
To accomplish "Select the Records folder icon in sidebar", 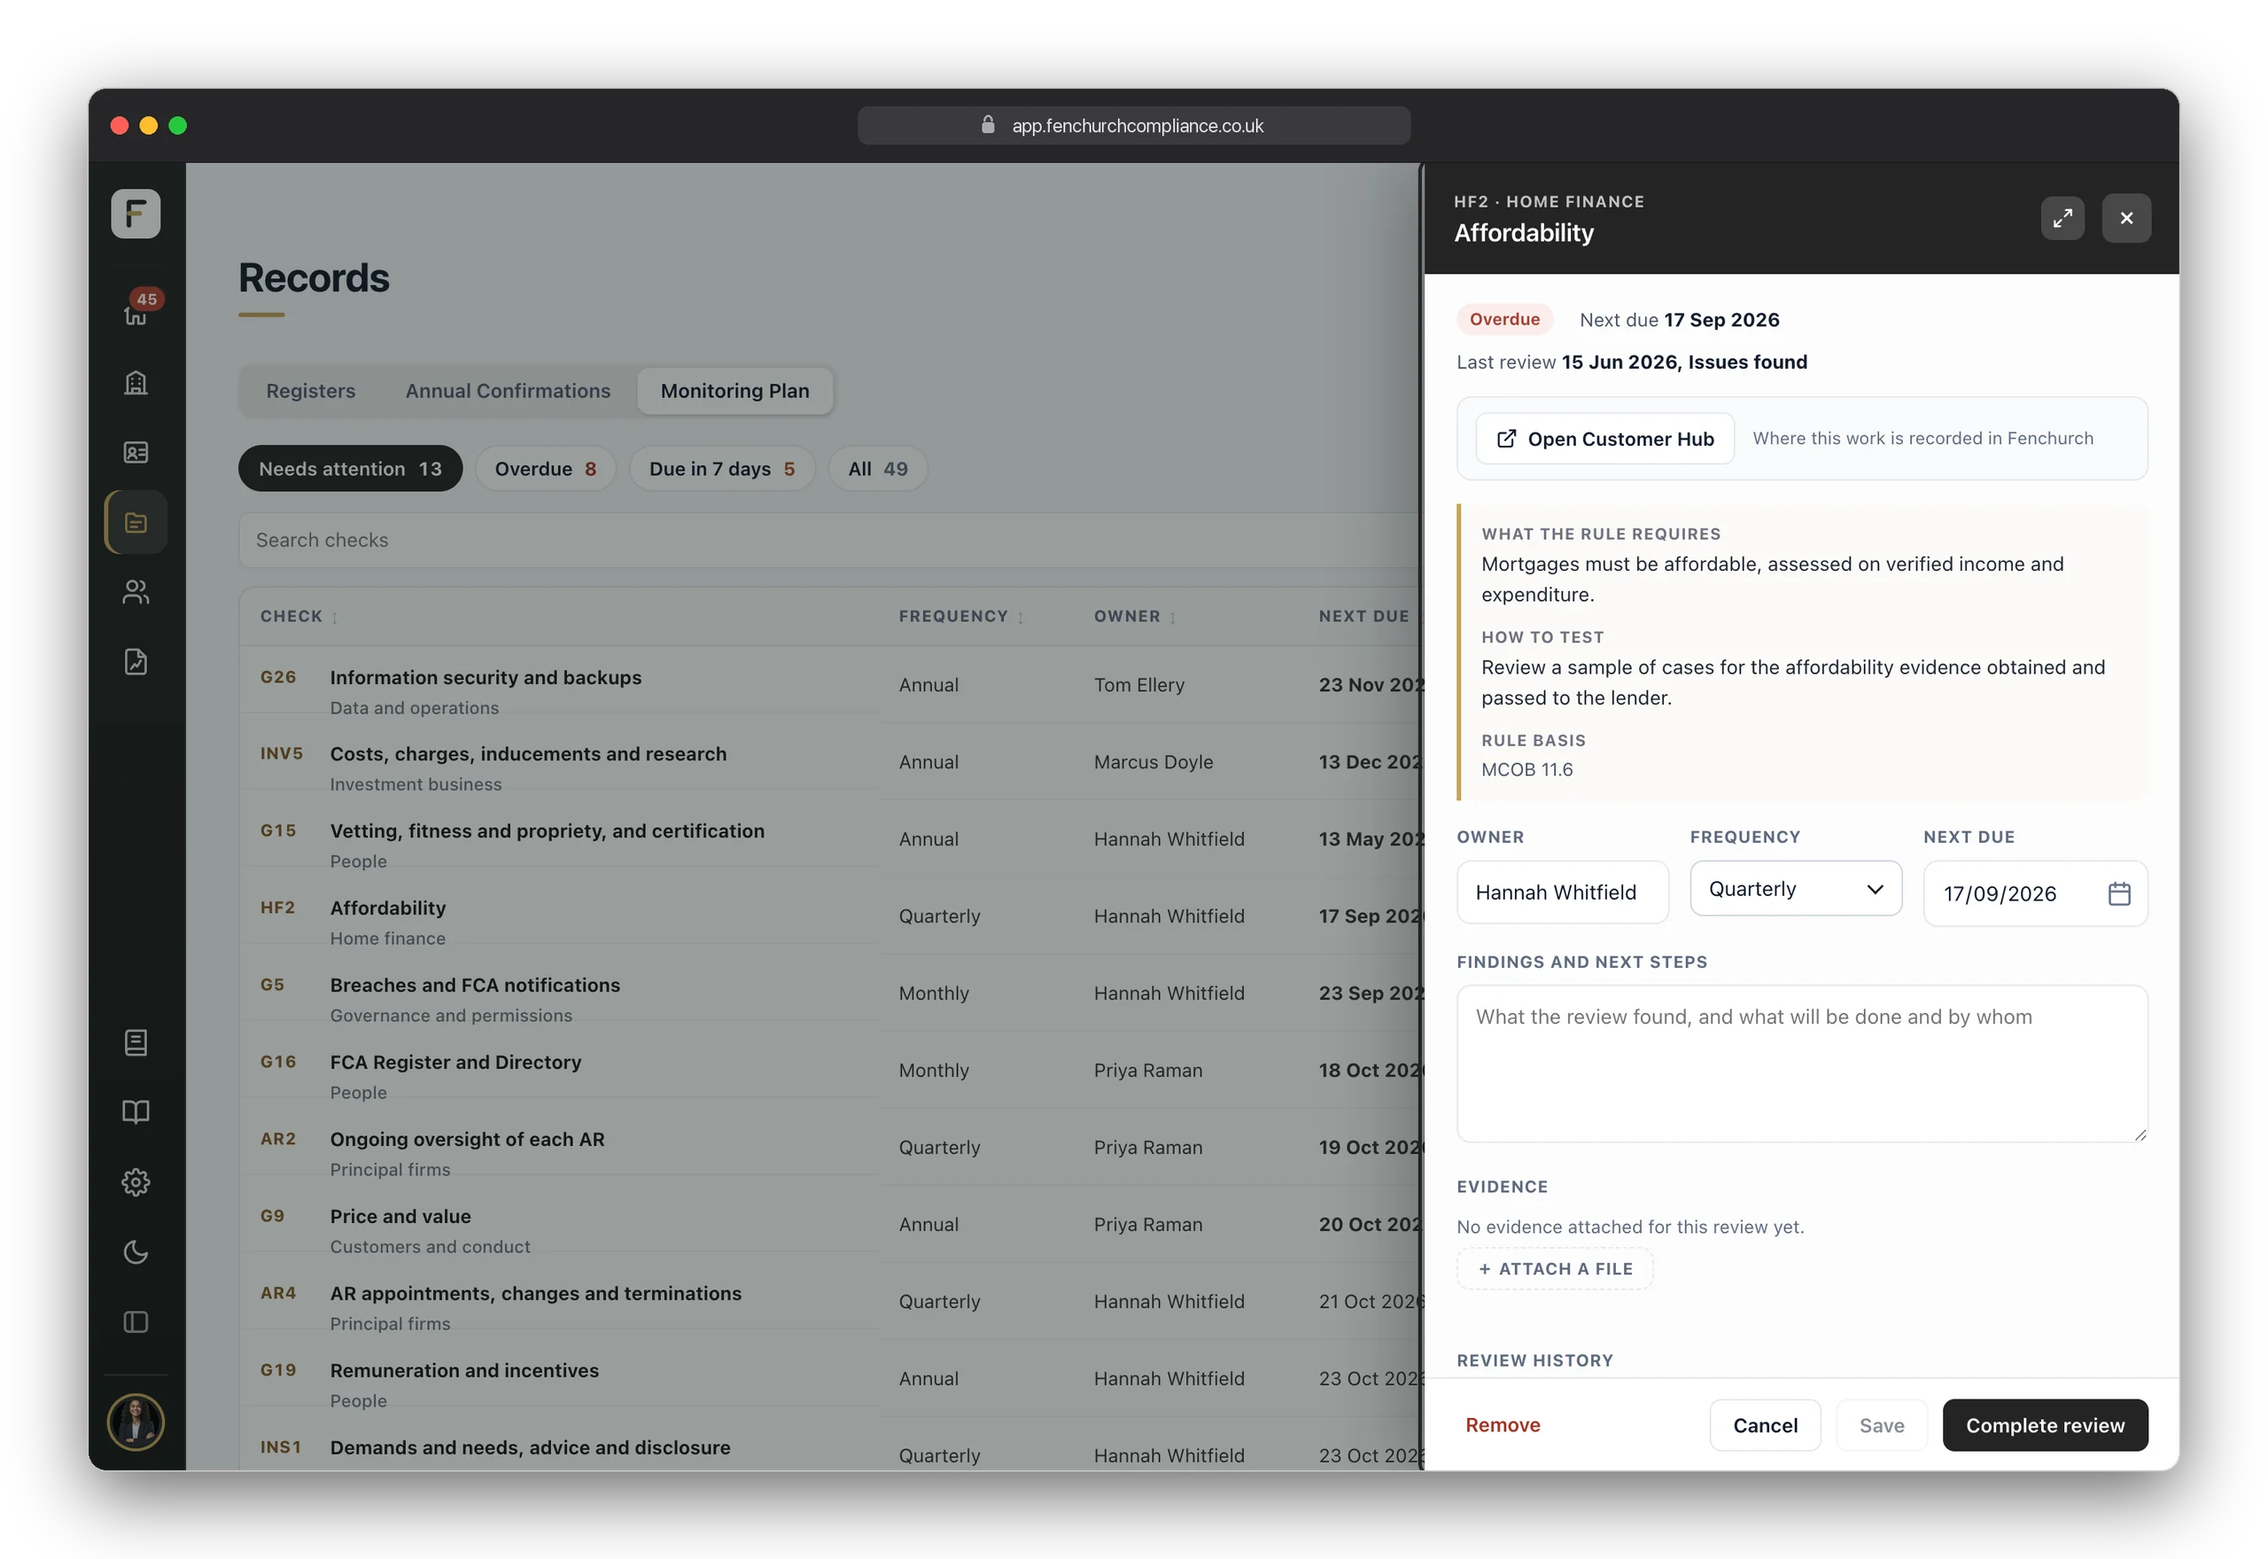I will [x=136, y=523].
